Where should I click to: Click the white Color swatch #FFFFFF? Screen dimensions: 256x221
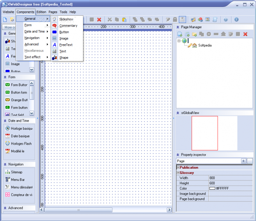click(x=212, y=188)
